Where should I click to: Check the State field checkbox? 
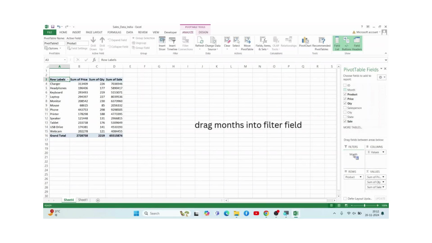tap(345, 117)
